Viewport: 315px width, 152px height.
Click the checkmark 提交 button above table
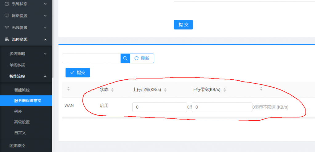click(78, 73)
